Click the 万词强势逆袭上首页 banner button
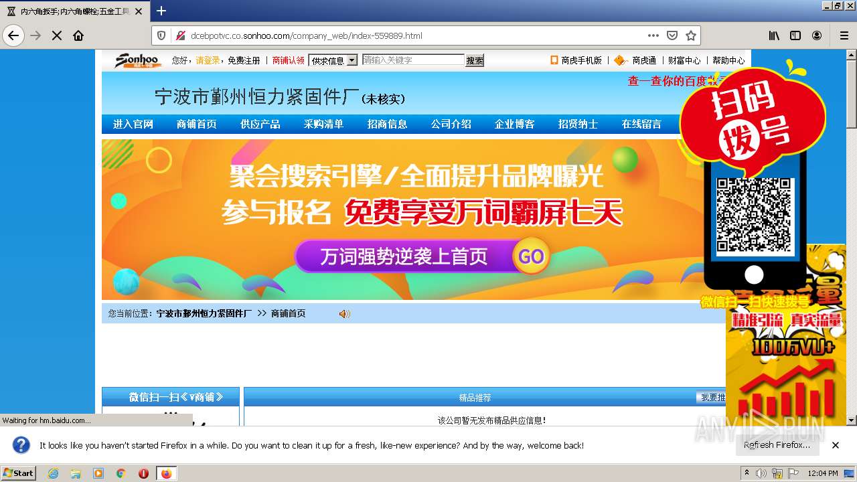Image resolution: width=857 pixels, height=482 pixels. (404, 257)
